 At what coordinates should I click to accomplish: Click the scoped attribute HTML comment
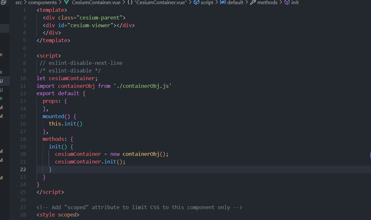point(139,207)
